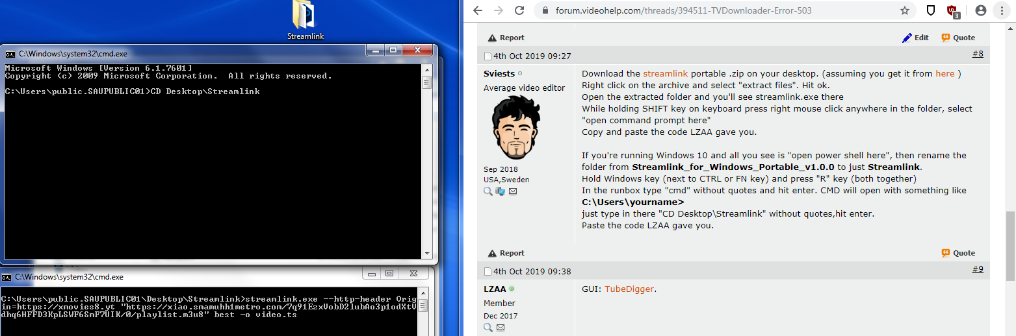1016x336 pixels.
Task: Click post icon beside 09:38 timestamp
Action: (488, 272)
